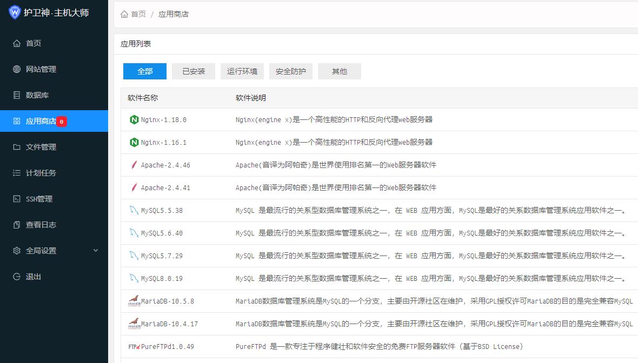The width and height of the screenshot is (638, 363).
Task: Click the Apache-2.4.46 description text
Action: click(336, 165)
